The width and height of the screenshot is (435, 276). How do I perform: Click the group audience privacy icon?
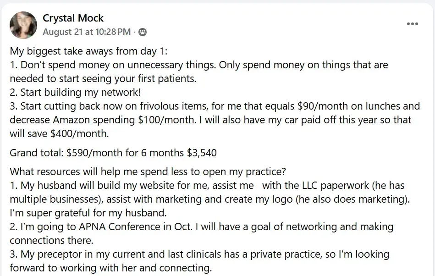143,32
